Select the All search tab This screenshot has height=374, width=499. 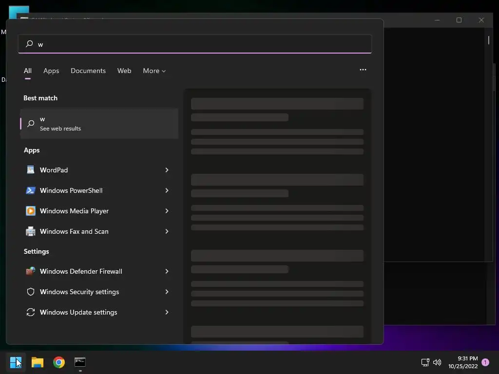pos(28,71)
